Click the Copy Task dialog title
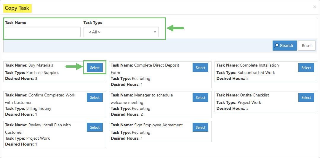 point(17,8)
